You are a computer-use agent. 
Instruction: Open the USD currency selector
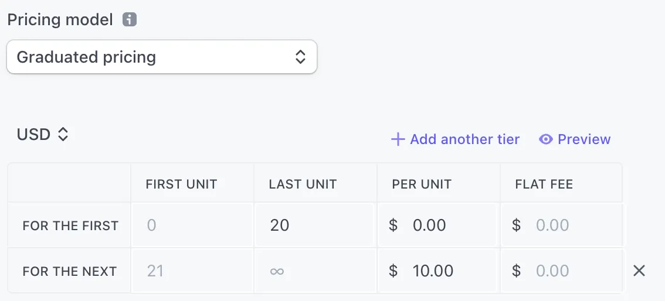pyautogui.click(x=43, y=135)
